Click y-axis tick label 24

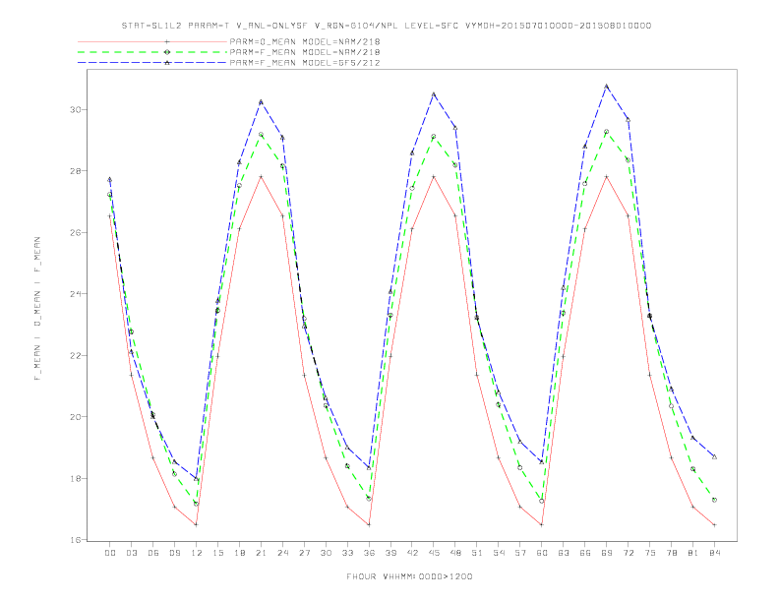(75, 294)
